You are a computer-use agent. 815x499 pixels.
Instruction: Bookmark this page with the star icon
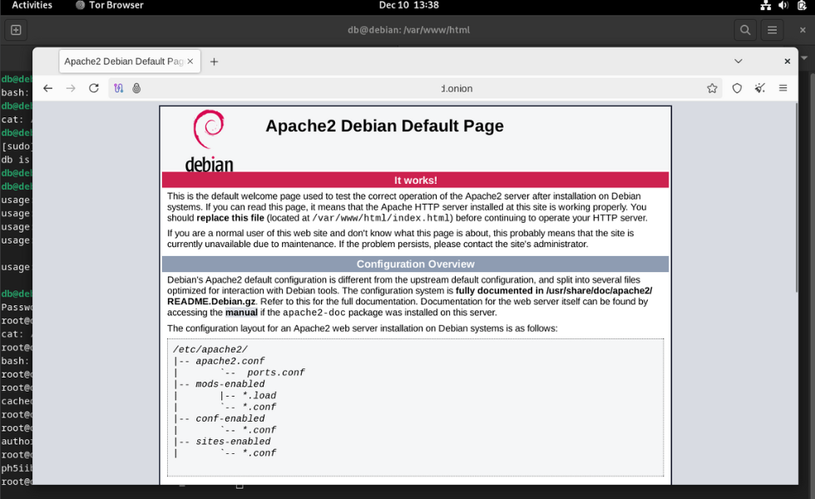point(712,88)
